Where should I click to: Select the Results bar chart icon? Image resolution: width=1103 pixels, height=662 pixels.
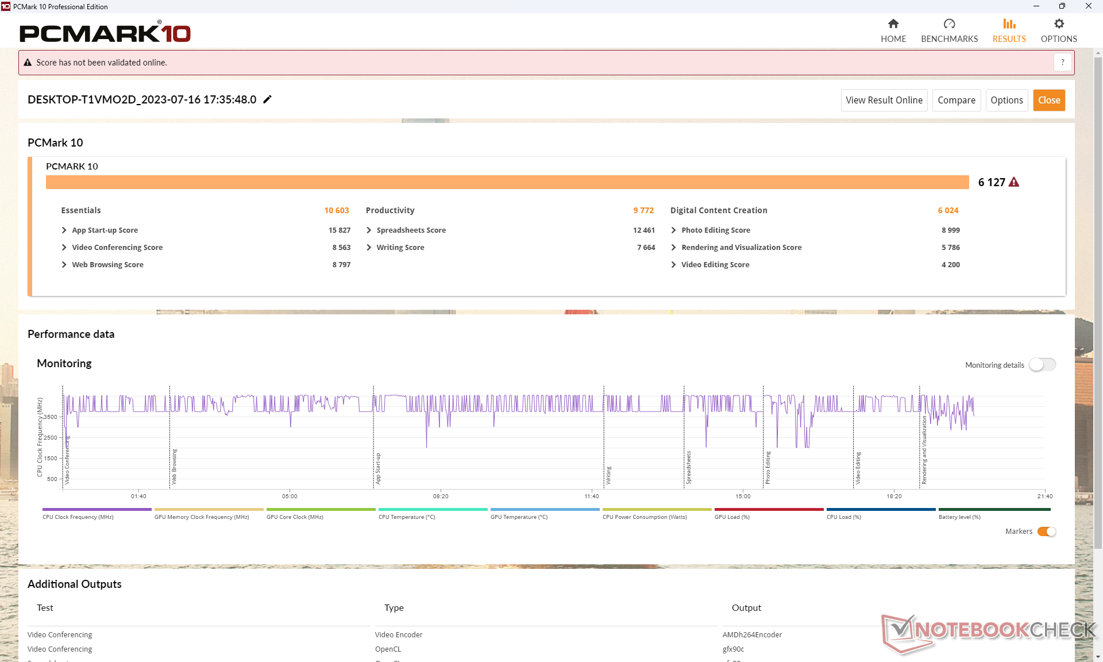click(1009, 24)
